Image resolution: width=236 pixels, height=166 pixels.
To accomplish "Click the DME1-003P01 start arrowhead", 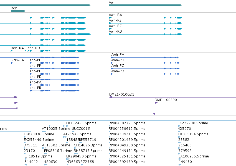I will 156,103.
